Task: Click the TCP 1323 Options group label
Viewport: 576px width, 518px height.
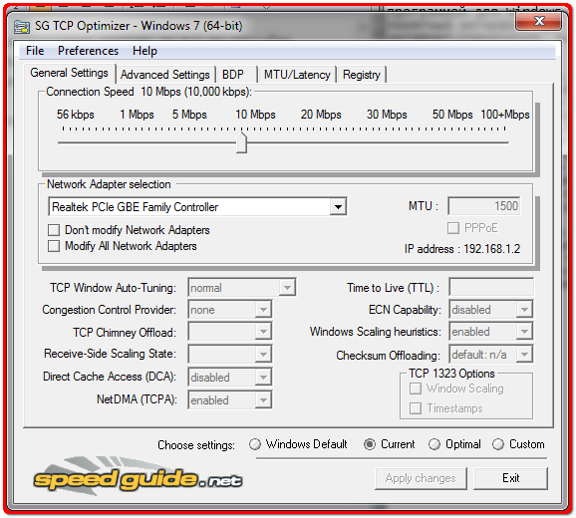Action: click(451, 374)
